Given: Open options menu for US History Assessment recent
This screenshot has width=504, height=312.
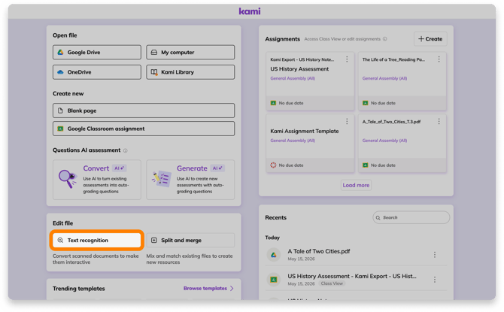Looking at the screenshot, I should [x=435, y=280].
